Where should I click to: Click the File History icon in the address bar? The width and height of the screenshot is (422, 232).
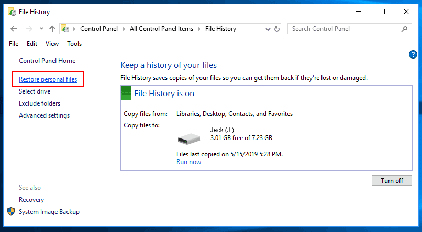(65, 28)
